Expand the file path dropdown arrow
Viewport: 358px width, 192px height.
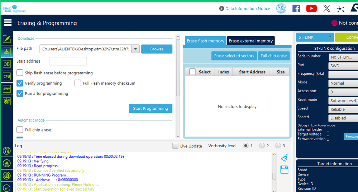point(135,49)
